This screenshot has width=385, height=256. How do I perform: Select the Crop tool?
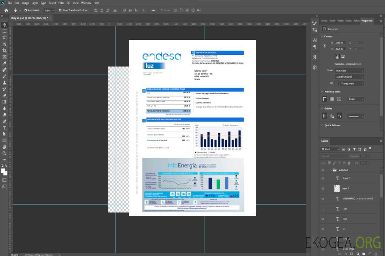click(5, 50)
